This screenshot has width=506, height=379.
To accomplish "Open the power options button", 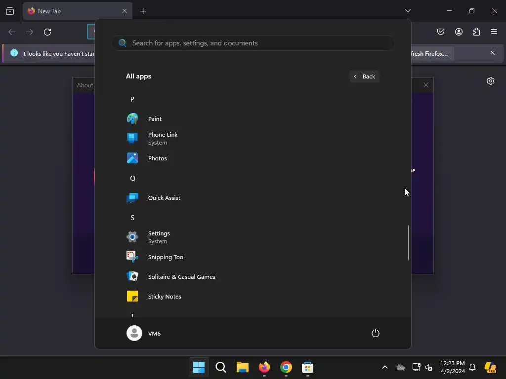I will click(x=376, y=333).
